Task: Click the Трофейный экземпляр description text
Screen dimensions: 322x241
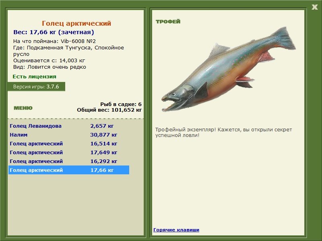Action: (x=223, y=133)
